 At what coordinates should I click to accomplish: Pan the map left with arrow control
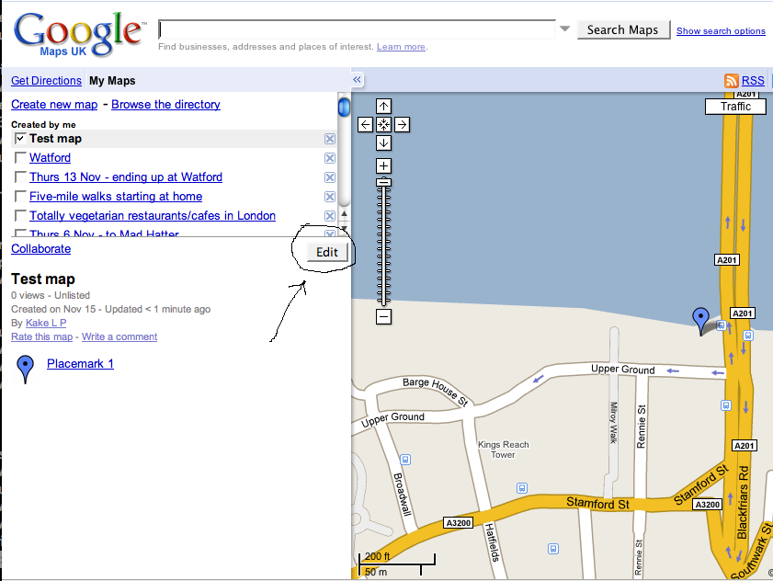click(x=366, y=124)
